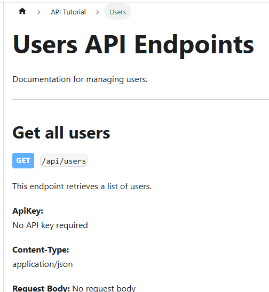
Task: Click the Get all users heading
Action: (x=61, y=133)
